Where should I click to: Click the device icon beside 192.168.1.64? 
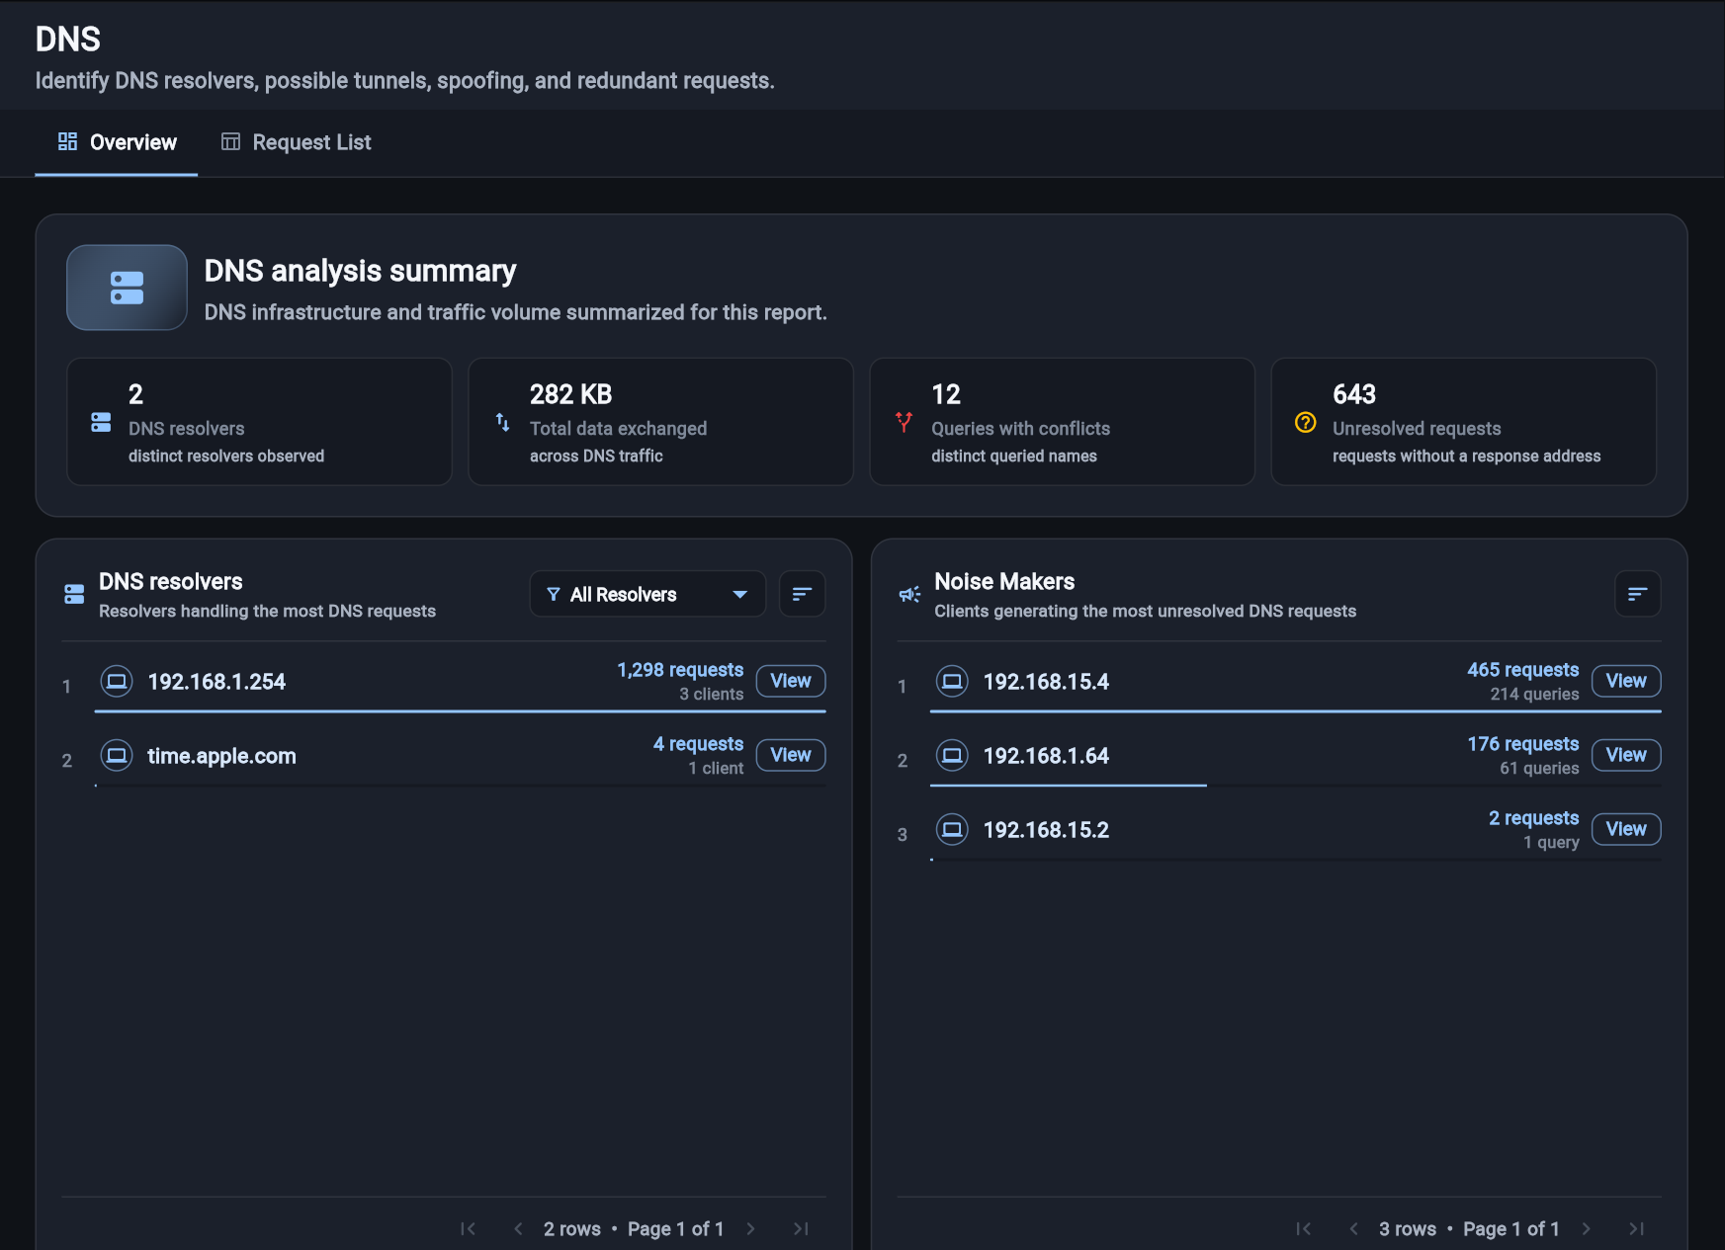click(x=952, y=755)
